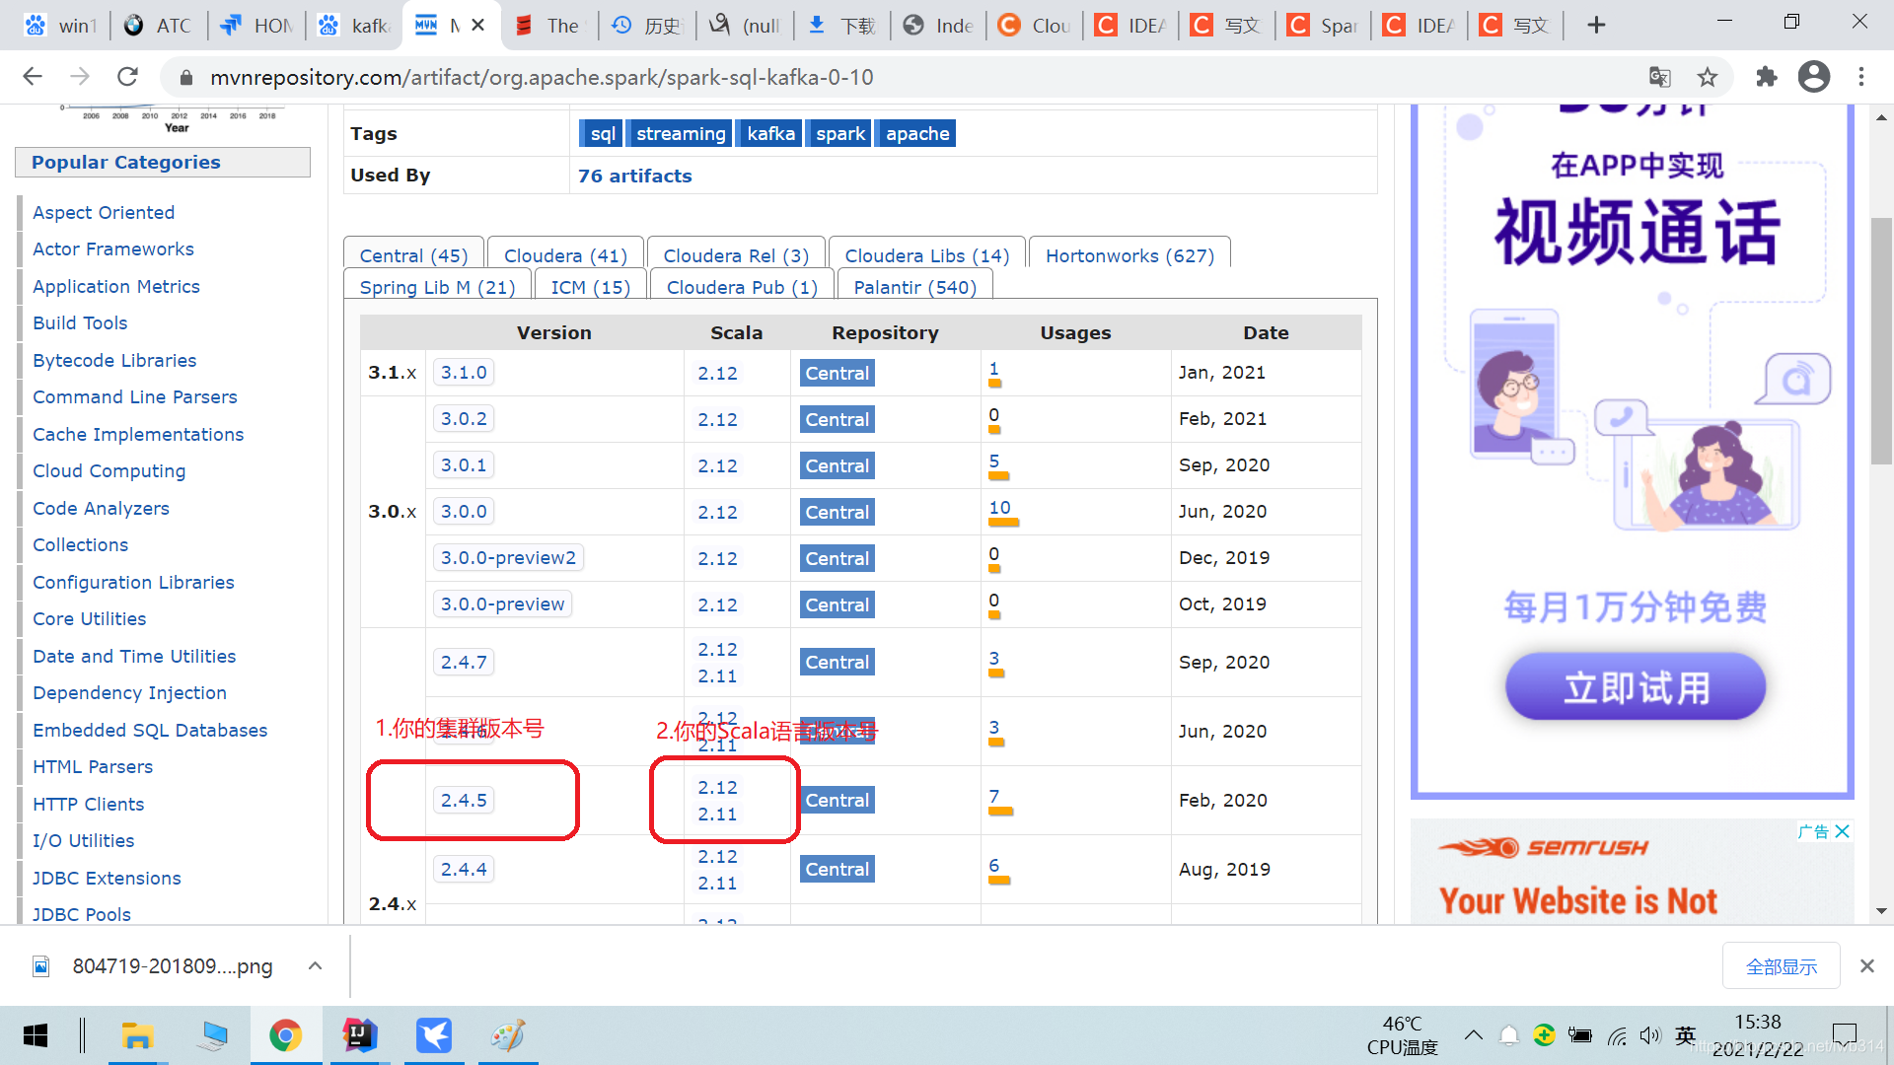Viewport: 1894px width, 1065px height.
Task: Open the notification center icon
Action: (1844, 1035)
